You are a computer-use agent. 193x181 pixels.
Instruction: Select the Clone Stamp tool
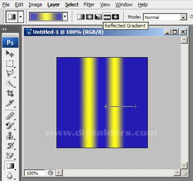10,136
